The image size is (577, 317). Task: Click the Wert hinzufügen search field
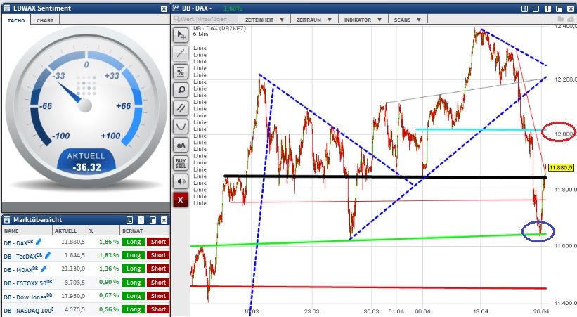point(206,19)
